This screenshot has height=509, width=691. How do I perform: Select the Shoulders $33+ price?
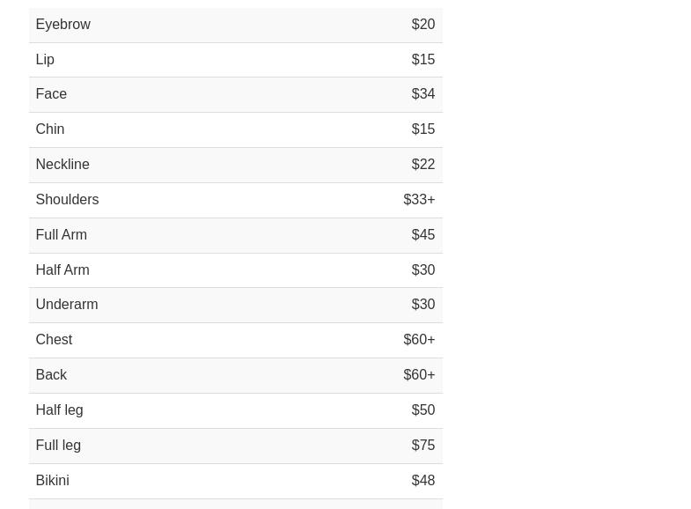(x=419, y=199)
